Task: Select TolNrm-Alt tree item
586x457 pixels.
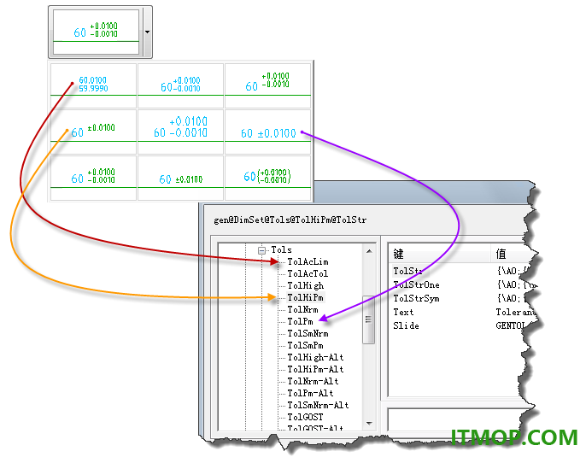Action: click(x=313, y=382)
